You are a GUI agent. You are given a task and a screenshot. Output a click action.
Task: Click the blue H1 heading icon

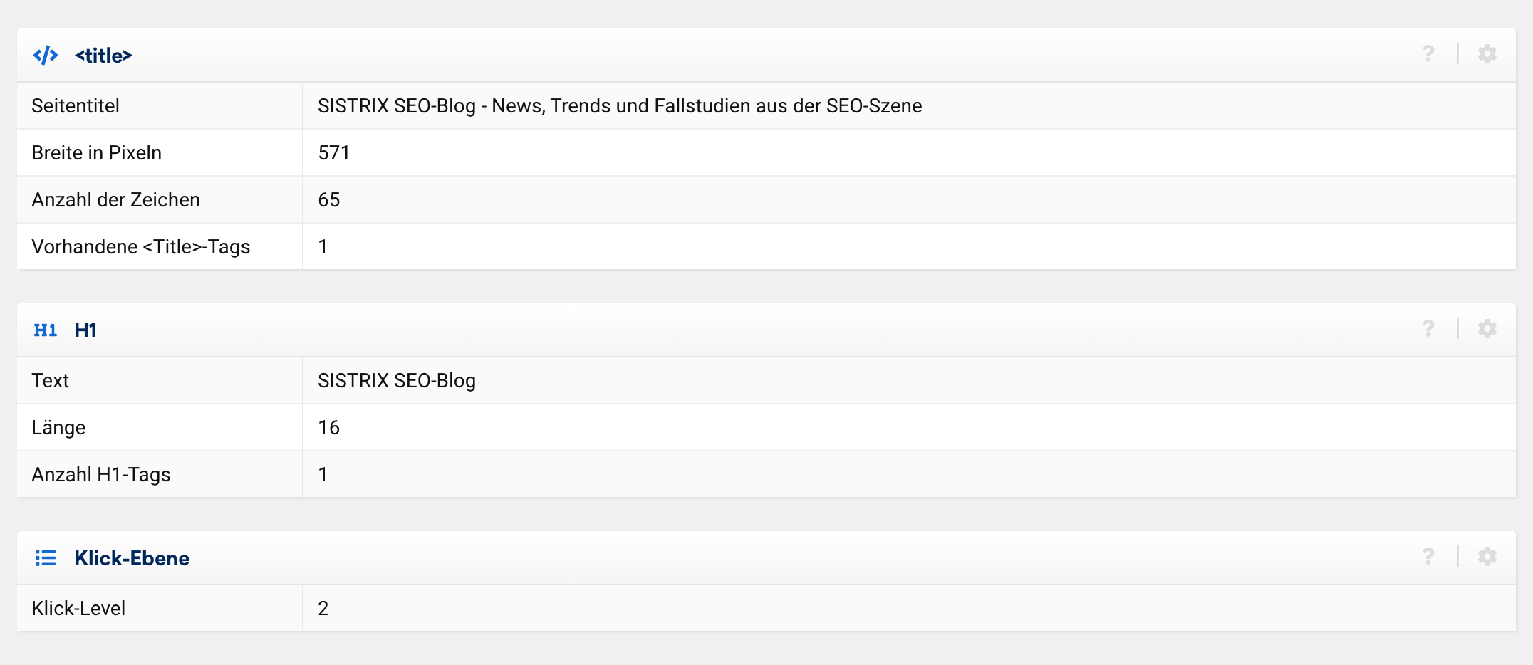46,330
